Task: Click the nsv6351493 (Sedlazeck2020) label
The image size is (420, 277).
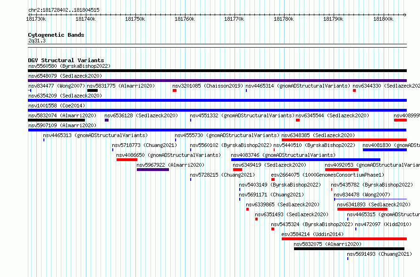Action: click(x=292, y=214)
